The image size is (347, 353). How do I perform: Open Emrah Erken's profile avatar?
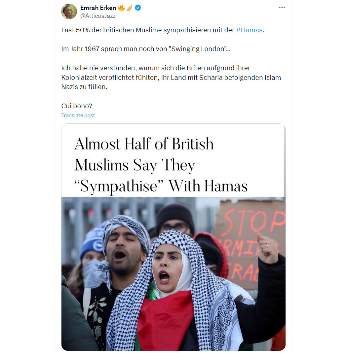pyautogui.click(x=69, y=12)
